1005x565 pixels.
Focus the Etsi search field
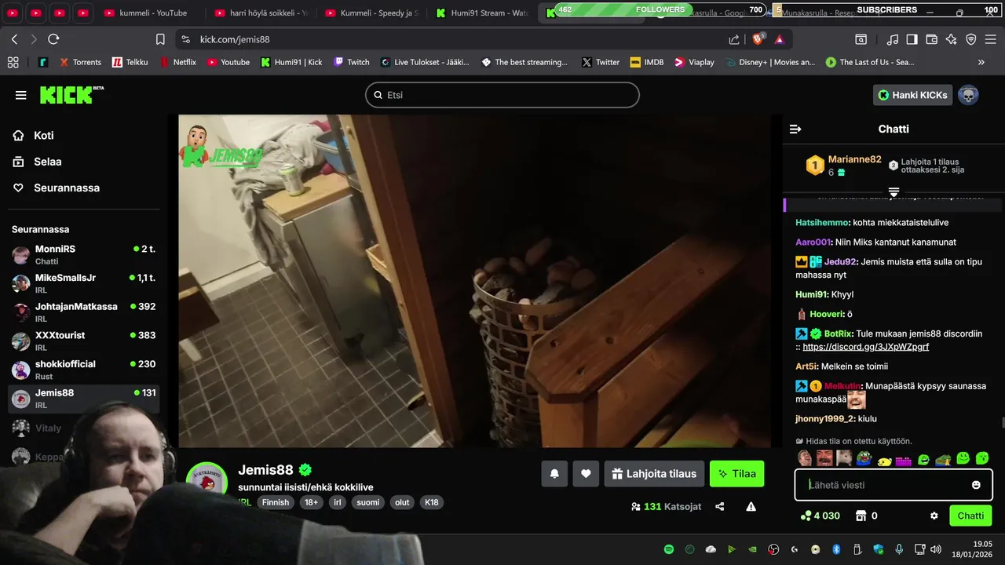(502, 95)
